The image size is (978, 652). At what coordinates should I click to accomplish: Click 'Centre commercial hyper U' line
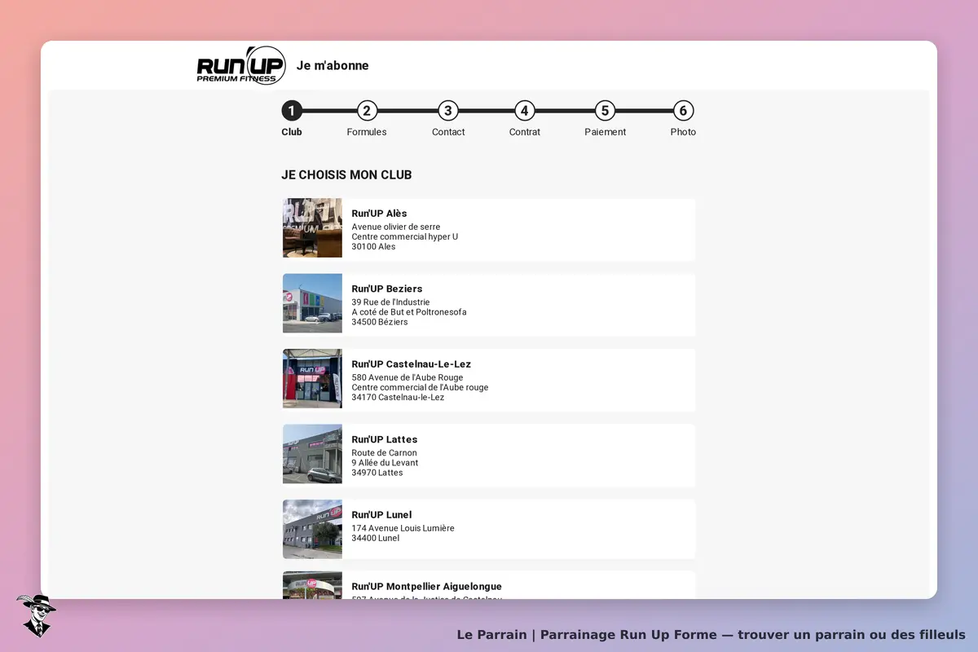click(x=405, y=237)
